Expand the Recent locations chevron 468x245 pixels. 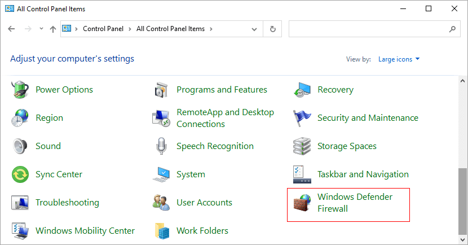point(42,29)
